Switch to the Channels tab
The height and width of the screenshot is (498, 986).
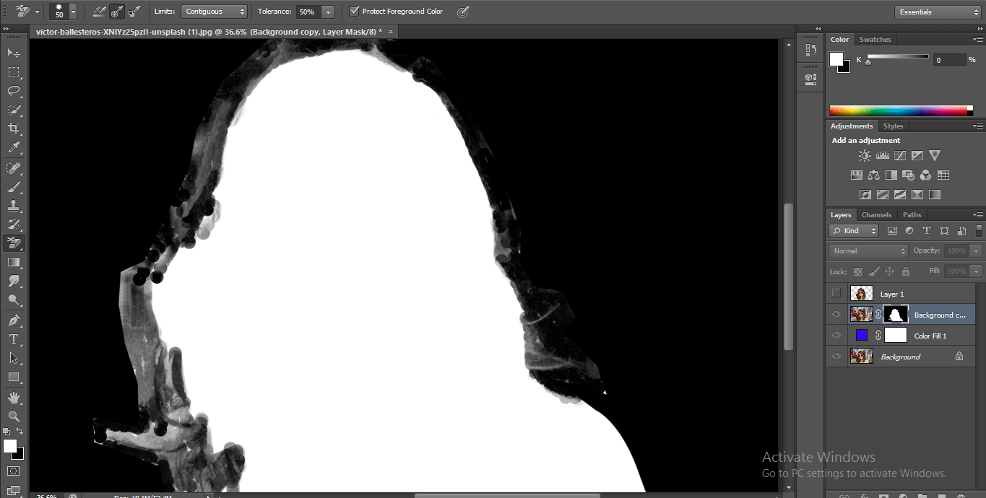click(876, 214)
